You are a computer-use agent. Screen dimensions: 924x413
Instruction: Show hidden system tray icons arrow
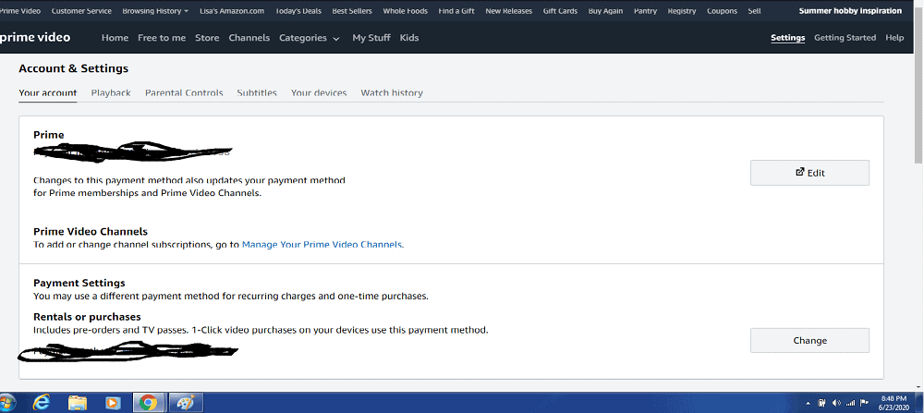808,404
